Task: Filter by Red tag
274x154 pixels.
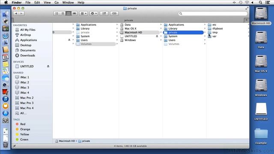Action: point(23,124)
